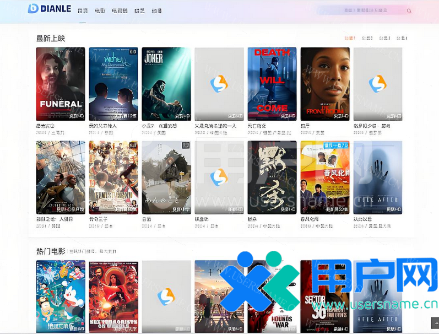Viewport: 439px width, 334px height.
Task: Open the JOKER movie poster
Action: (x=166, y=84)
